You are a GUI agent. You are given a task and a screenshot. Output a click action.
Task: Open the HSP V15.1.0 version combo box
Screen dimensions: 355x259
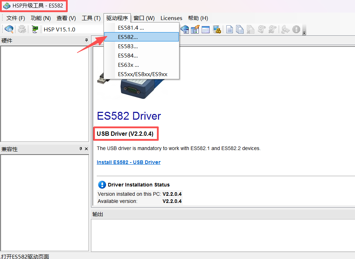pos(73,29)
